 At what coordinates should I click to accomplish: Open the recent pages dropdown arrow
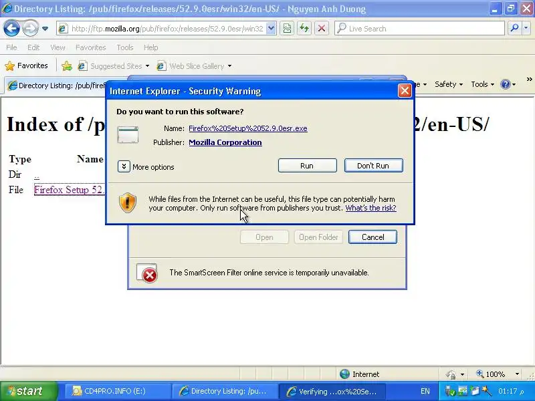point(45,29)
